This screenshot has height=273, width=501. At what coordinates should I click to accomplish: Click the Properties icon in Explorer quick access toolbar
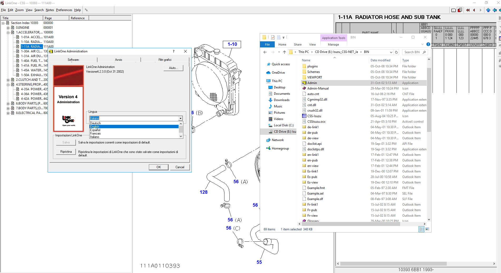(273, 37)
